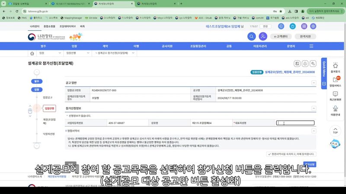346x194 pixels.
Task: Open browser downloads icon
Action: (x=290, y=11)
